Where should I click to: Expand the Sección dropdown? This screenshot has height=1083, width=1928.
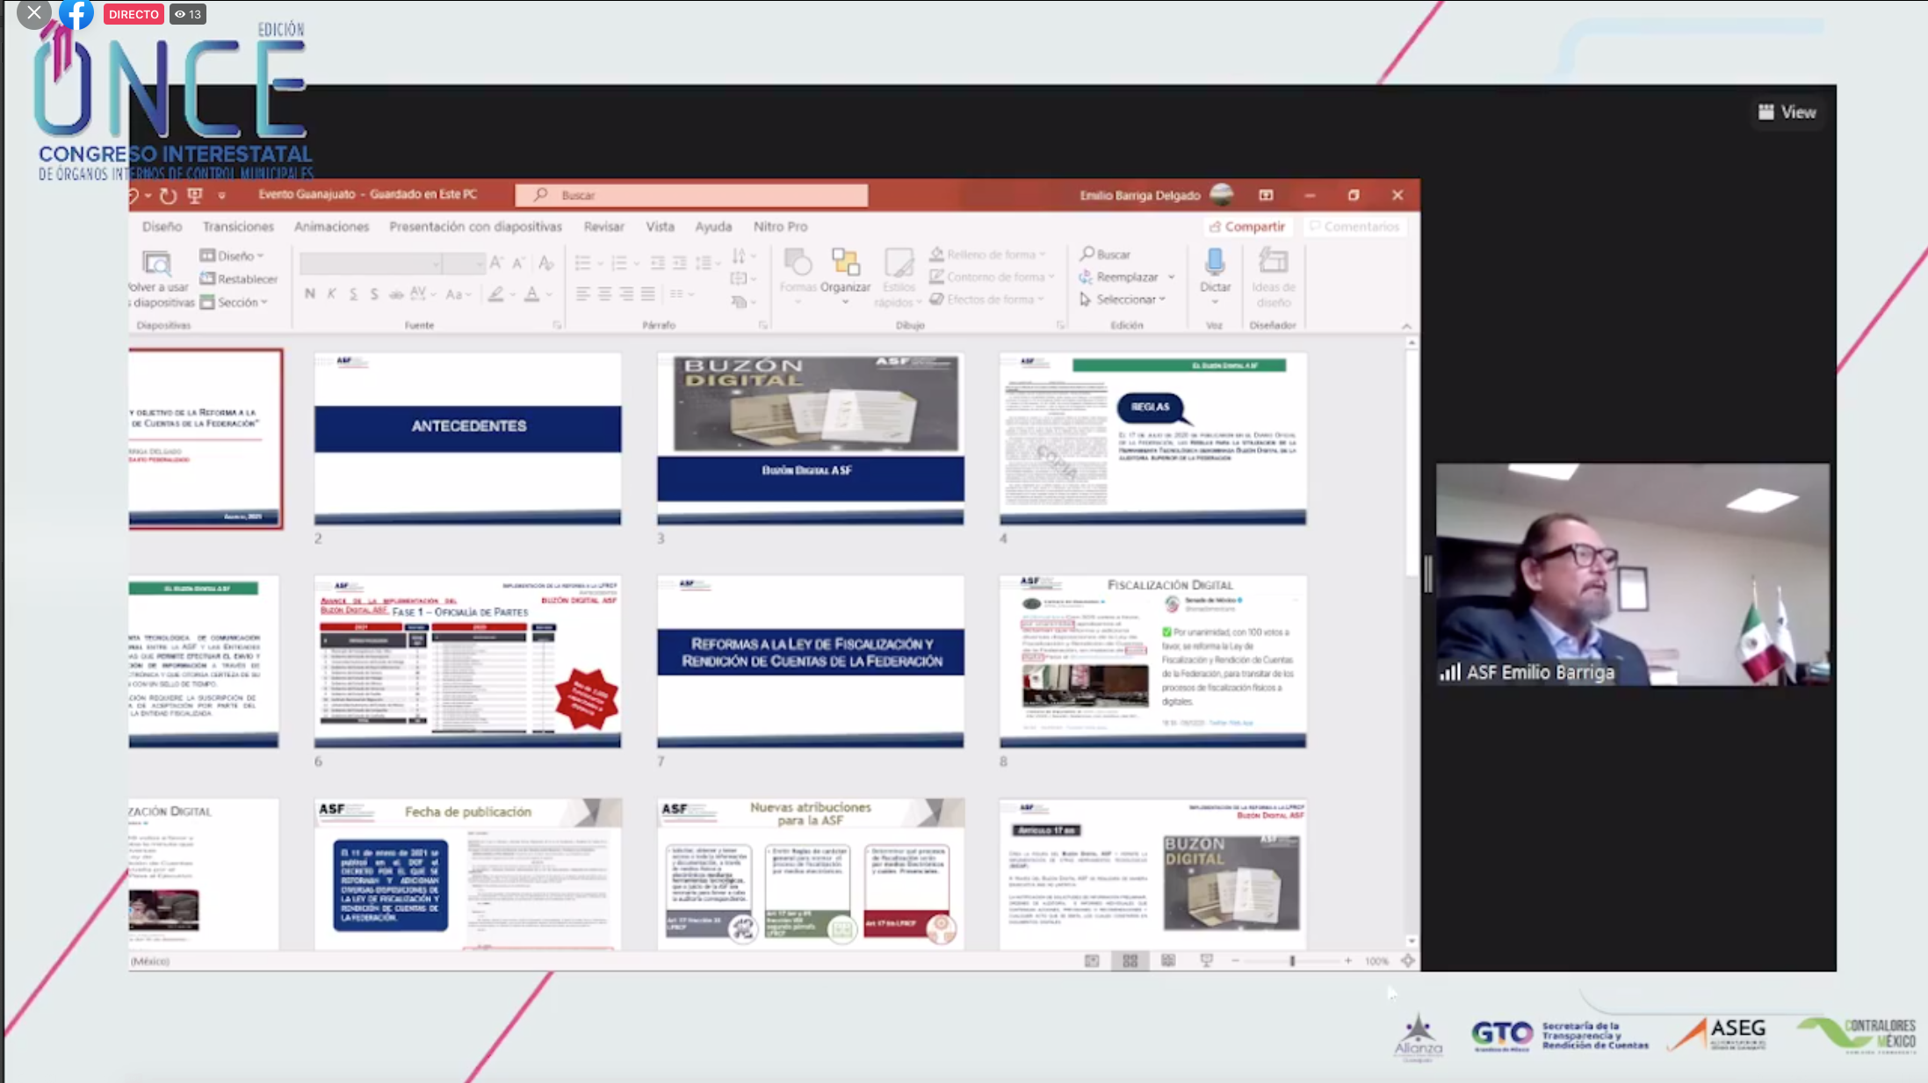click(x=237, y=302)
